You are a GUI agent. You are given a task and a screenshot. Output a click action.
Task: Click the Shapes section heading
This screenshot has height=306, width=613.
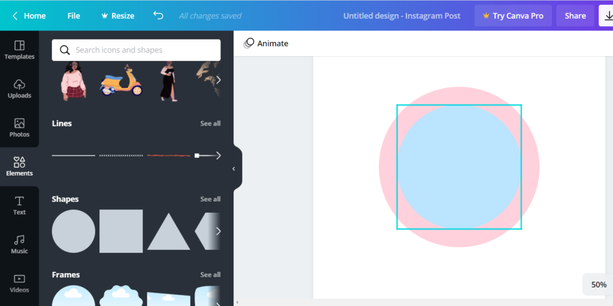tap(65, 199)
